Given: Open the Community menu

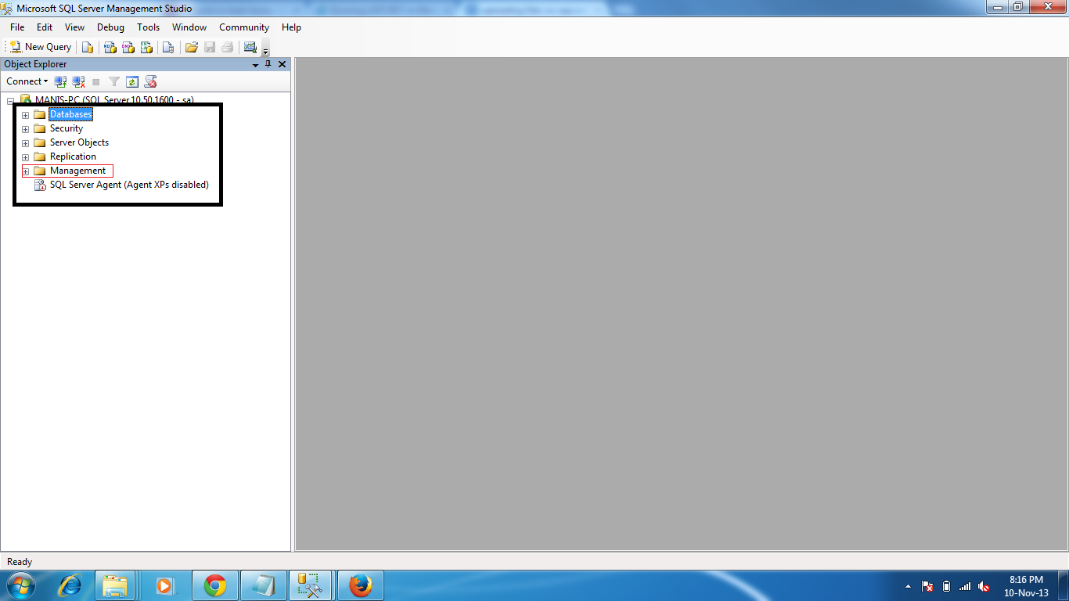Looking at the screenshot, I should (244, 27).
